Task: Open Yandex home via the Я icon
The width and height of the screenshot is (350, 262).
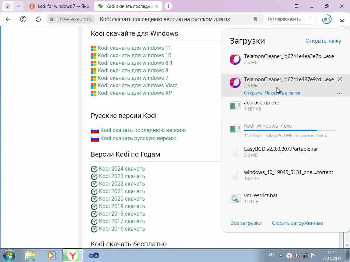Action: 23,19
